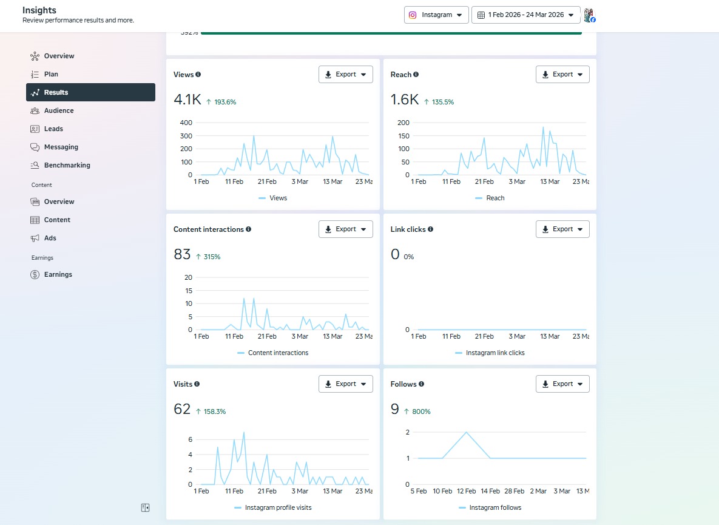Click the Ads megaphone icon
The height and width of the screenshot is (525, 719).
click(x=35, y=238)
